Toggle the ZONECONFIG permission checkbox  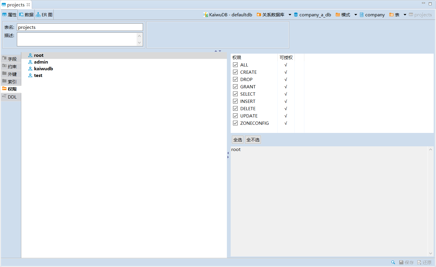coord(235,123)
